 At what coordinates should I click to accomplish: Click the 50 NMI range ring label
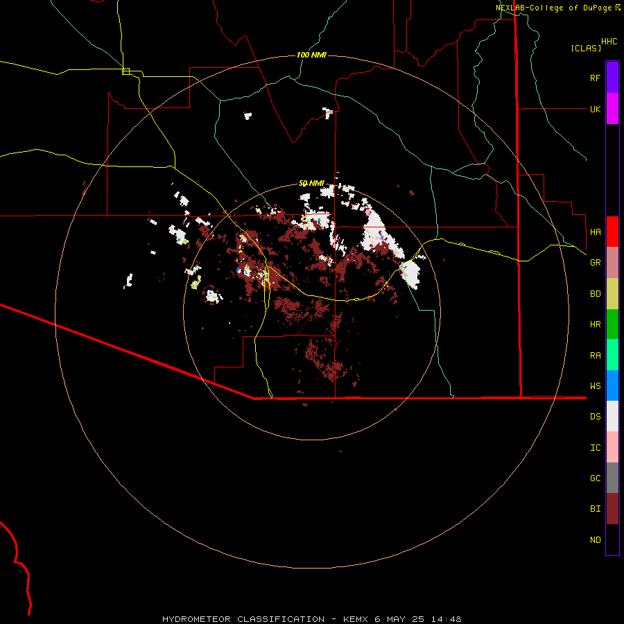click(311, 184)
